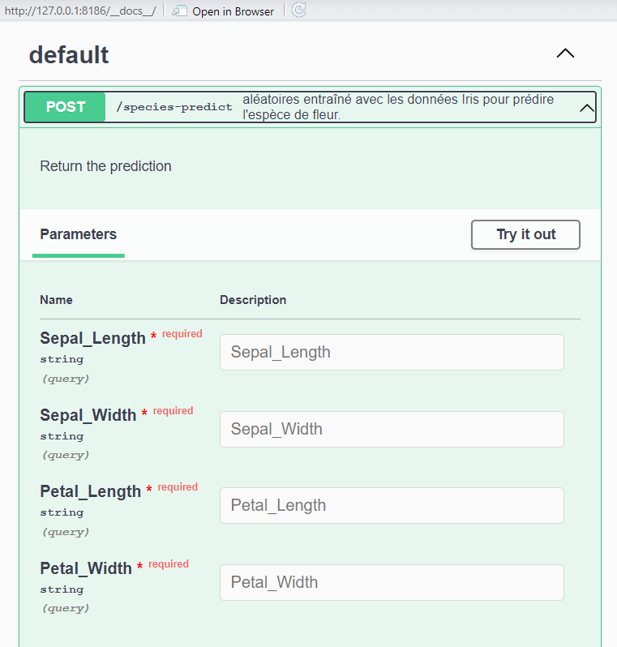Click into the Petal_Length input field
Image resolution: width=617 pixels, height=647 pixels.
point(392,505)
